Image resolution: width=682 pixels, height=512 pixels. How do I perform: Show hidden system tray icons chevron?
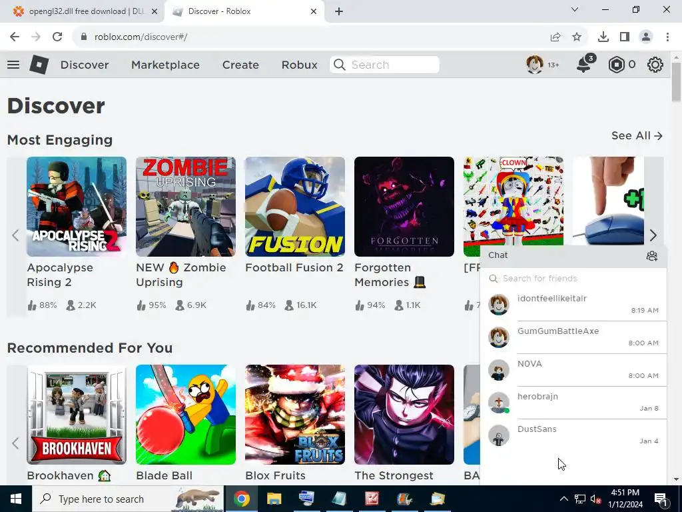[x=563, y=499]
